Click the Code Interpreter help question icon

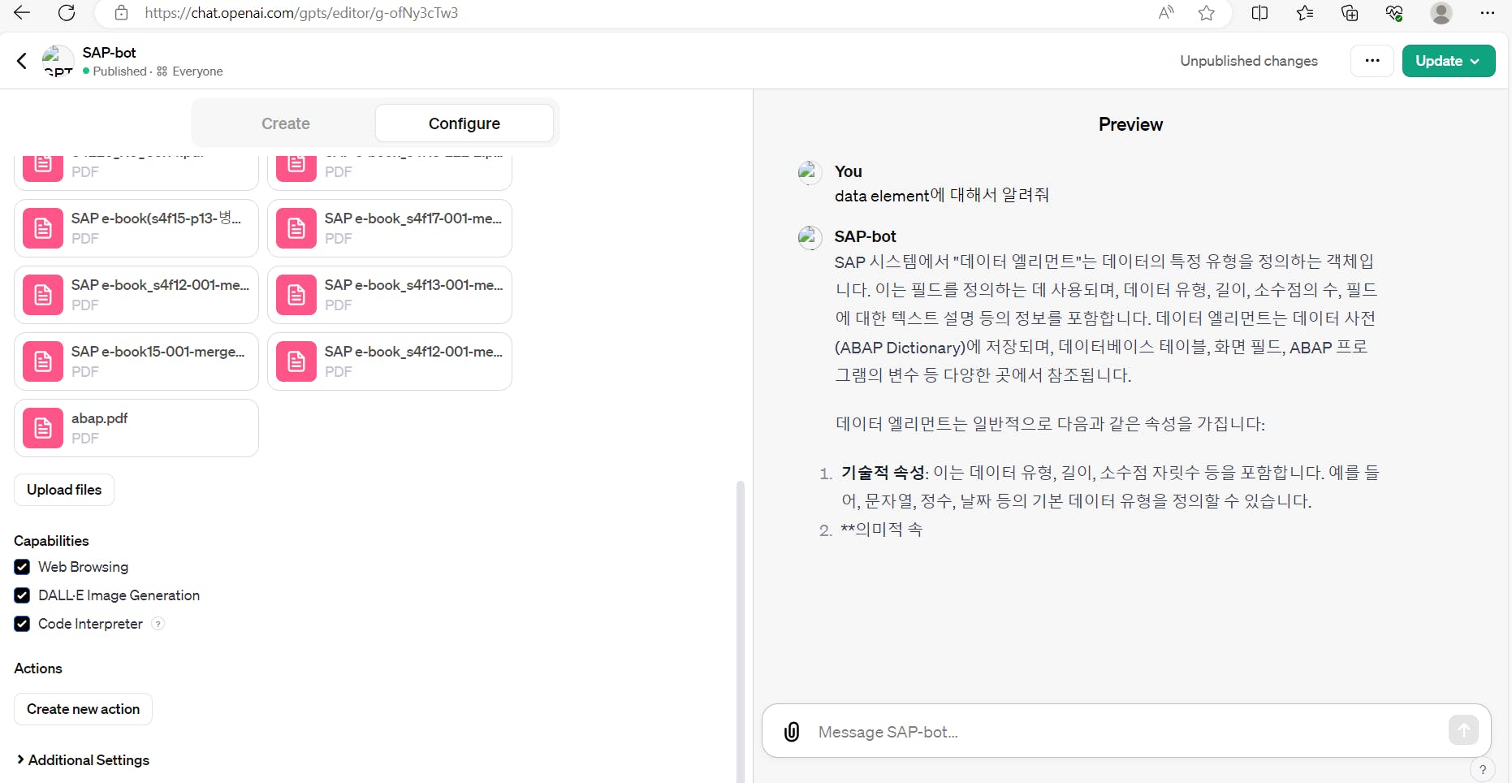coord(158,624)
